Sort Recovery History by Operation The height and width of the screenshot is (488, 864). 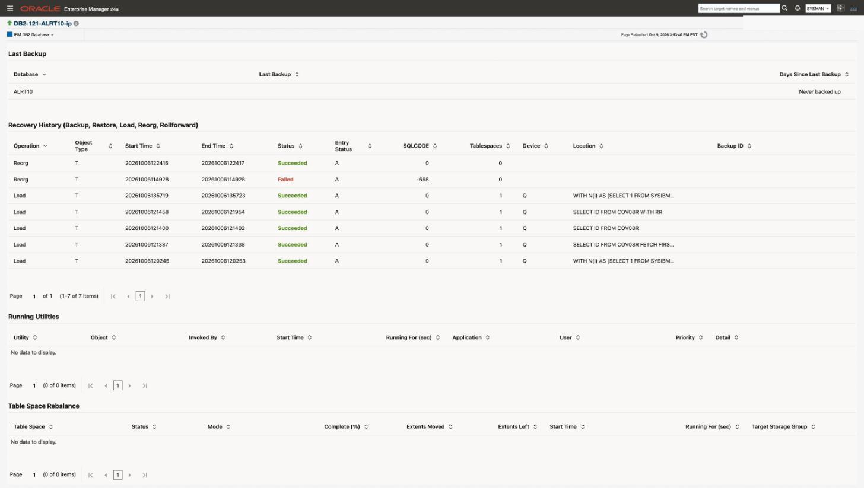(x=45, y=146)
